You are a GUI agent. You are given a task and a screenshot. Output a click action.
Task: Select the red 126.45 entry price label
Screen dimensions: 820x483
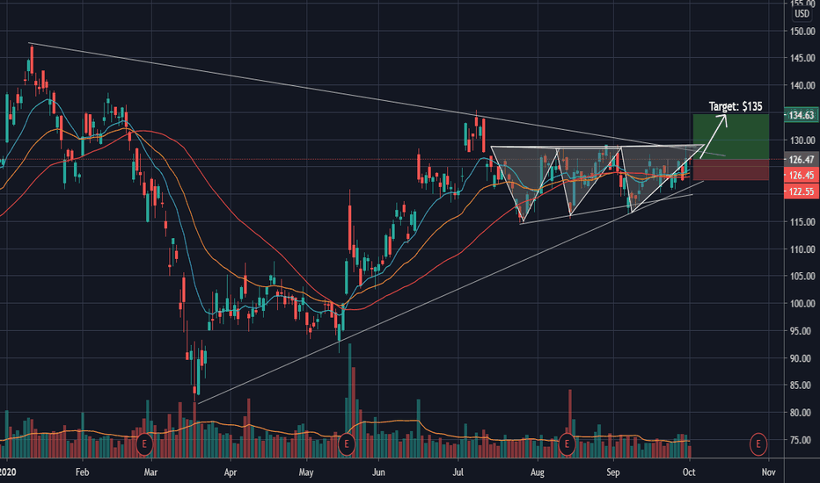[x=802, y=176]
